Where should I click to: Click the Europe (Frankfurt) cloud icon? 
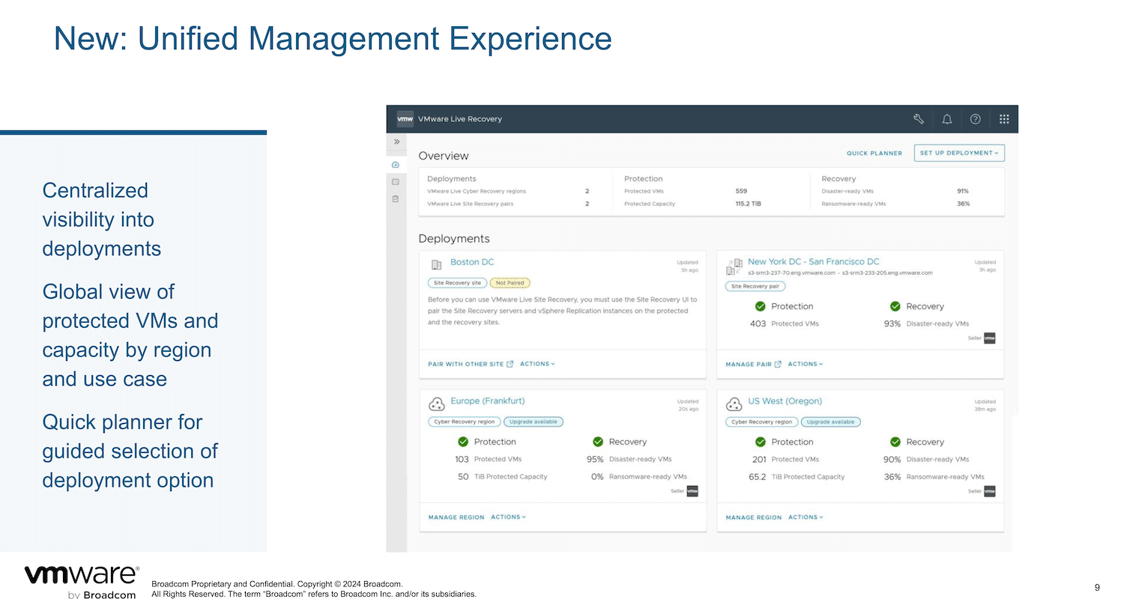pyautogui.click(x=436, y=404)
